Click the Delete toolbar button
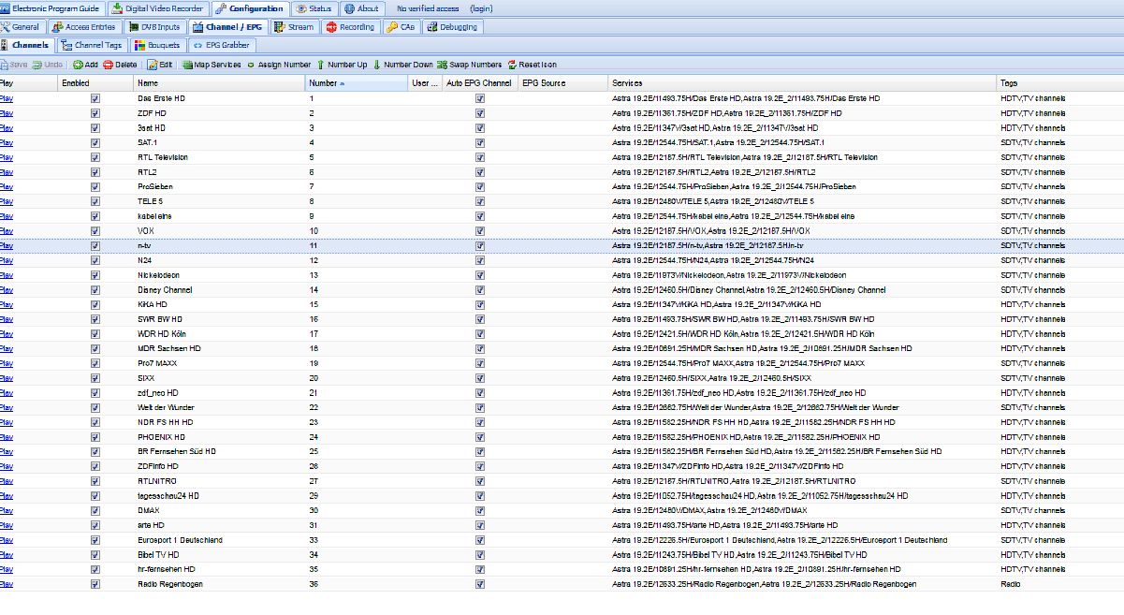The height and width of the screenshot is (615, 1124). [120, 65]
